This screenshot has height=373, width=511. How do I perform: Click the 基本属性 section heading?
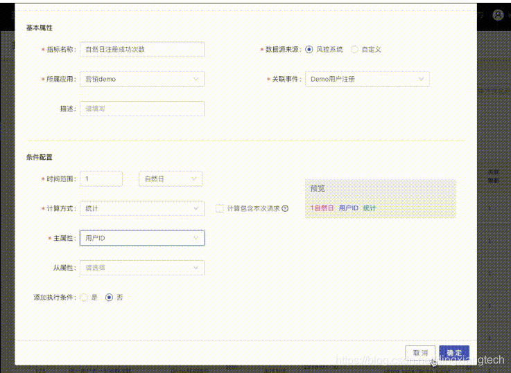coord(40,28)
